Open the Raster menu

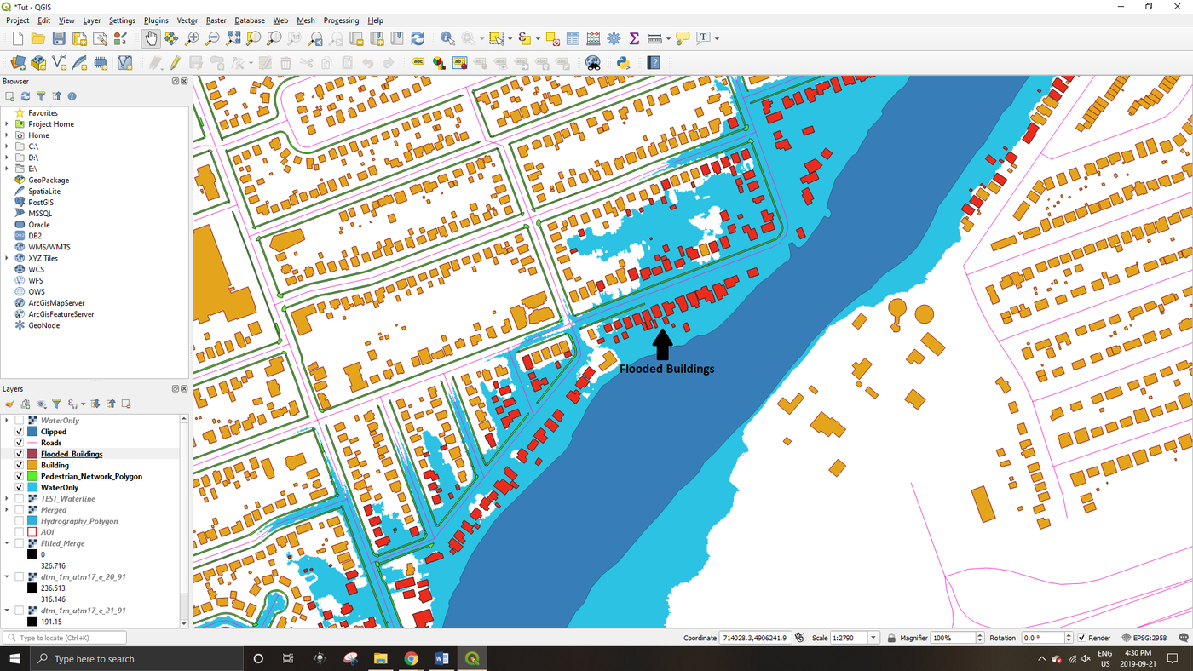(216, 20)
